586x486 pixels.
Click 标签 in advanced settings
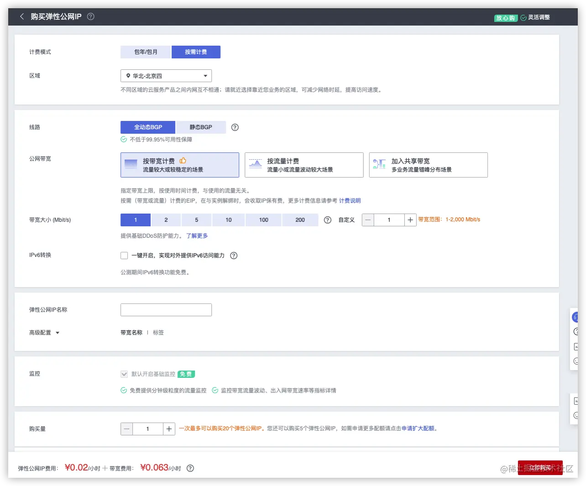tap(158, 333)
